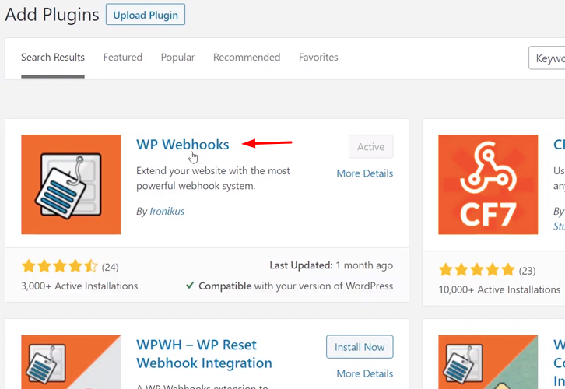Viewport: 565px width, 389px height.
Task: Open the Ironikus author link
Action: tap(167, 211)
